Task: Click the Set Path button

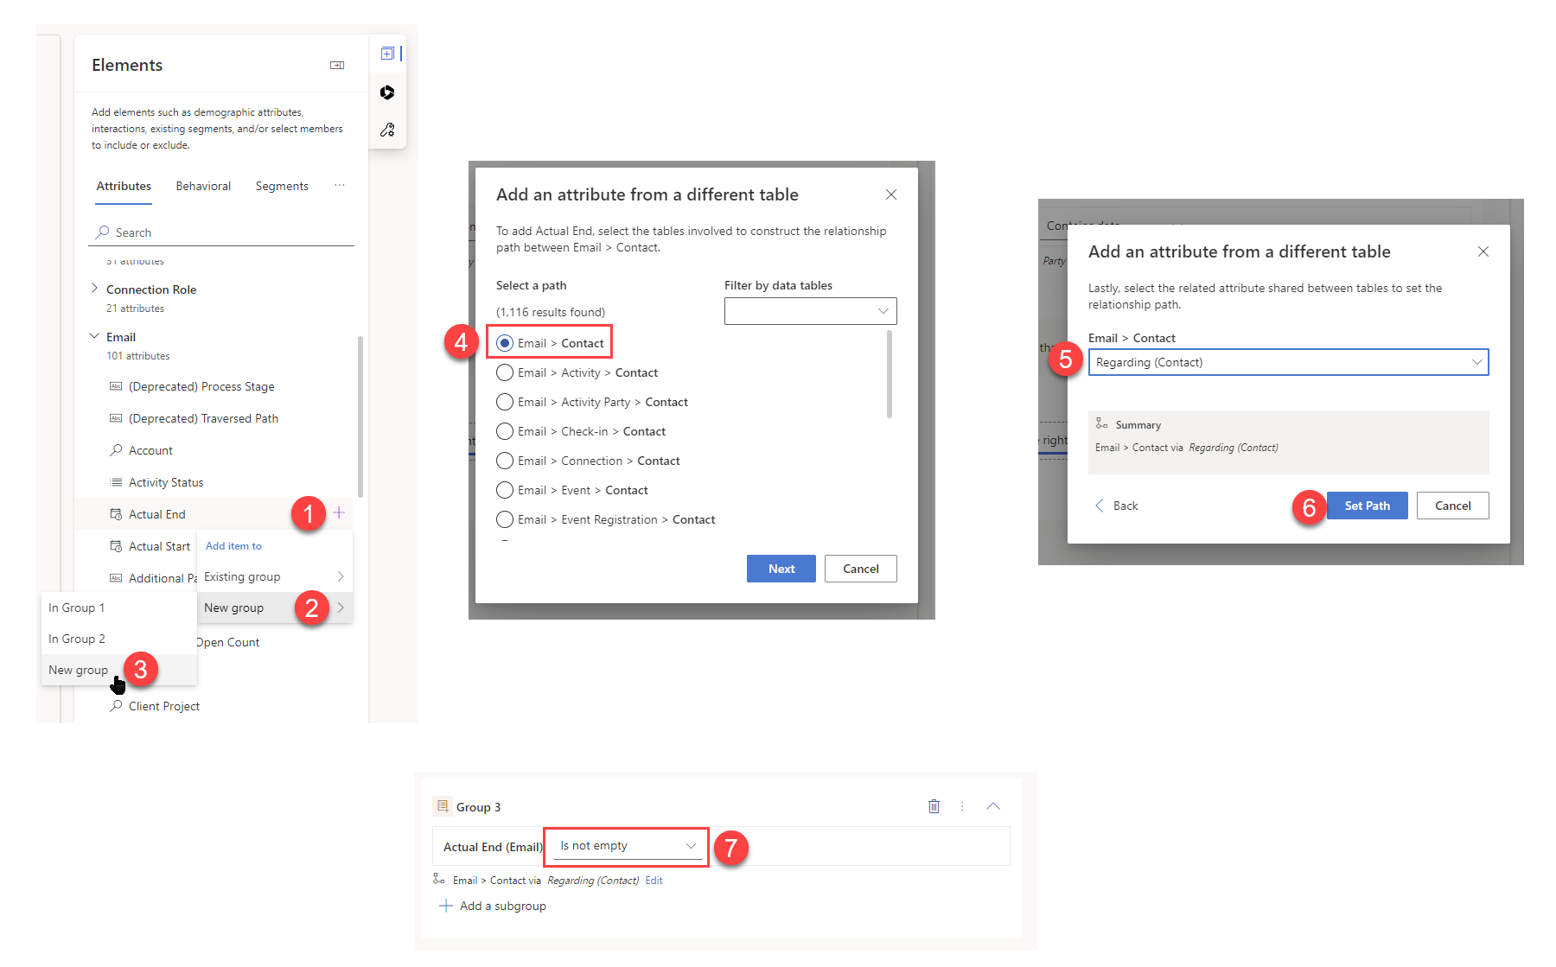Action: click(x=1368, y=506)
